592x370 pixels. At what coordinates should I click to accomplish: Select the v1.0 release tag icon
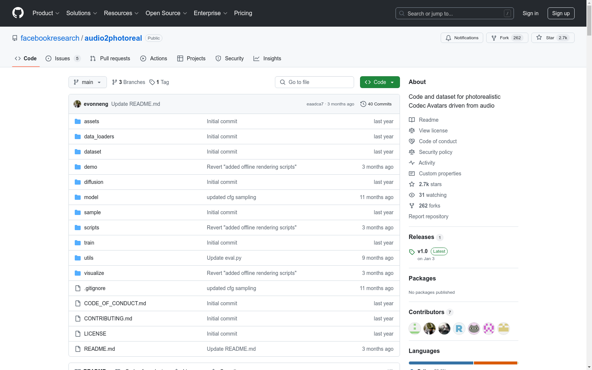[x=412, y=252]
